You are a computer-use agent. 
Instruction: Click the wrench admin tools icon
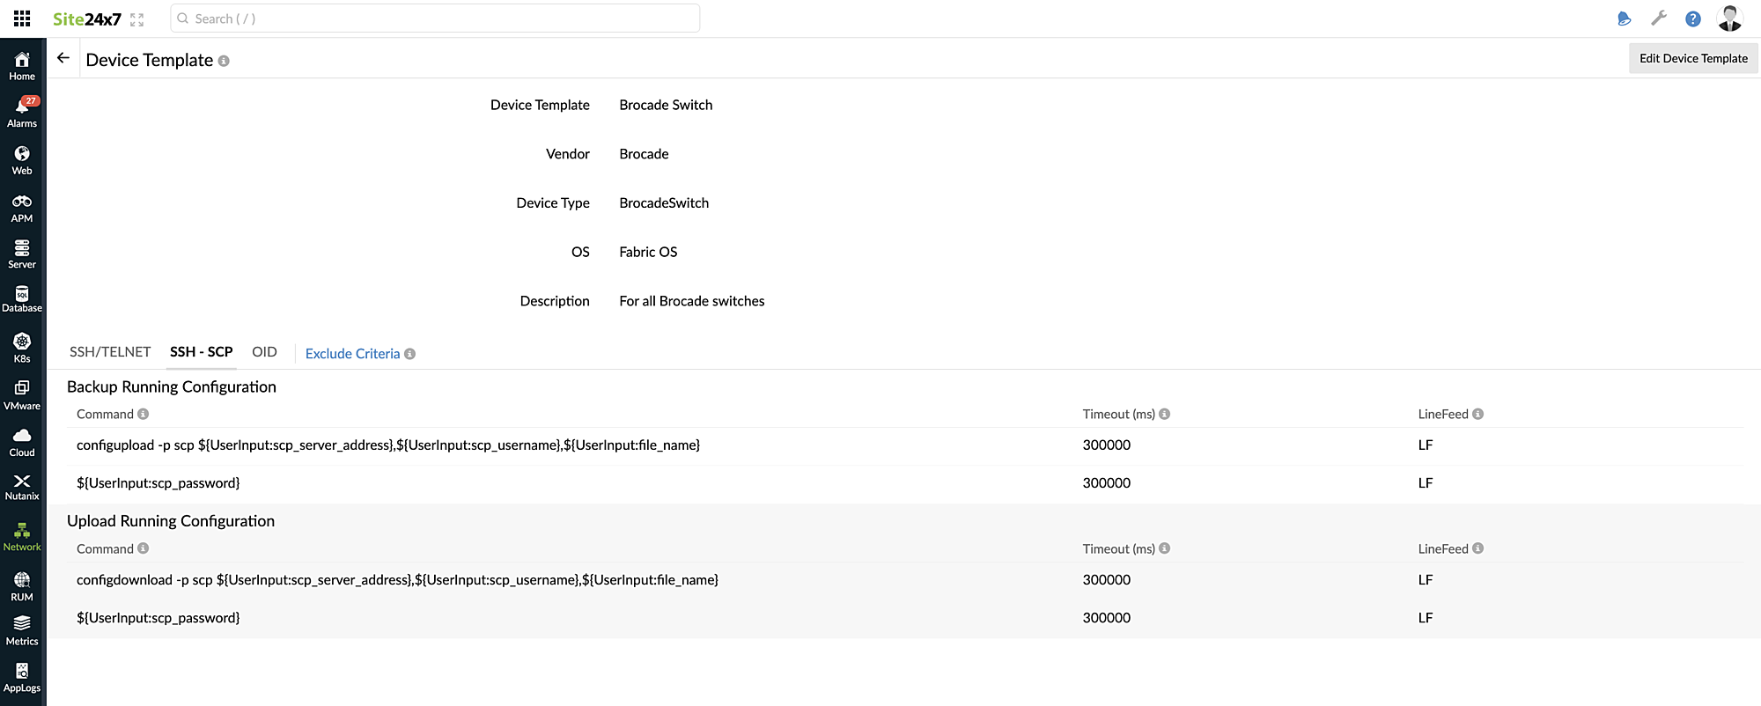[1659, 18]
